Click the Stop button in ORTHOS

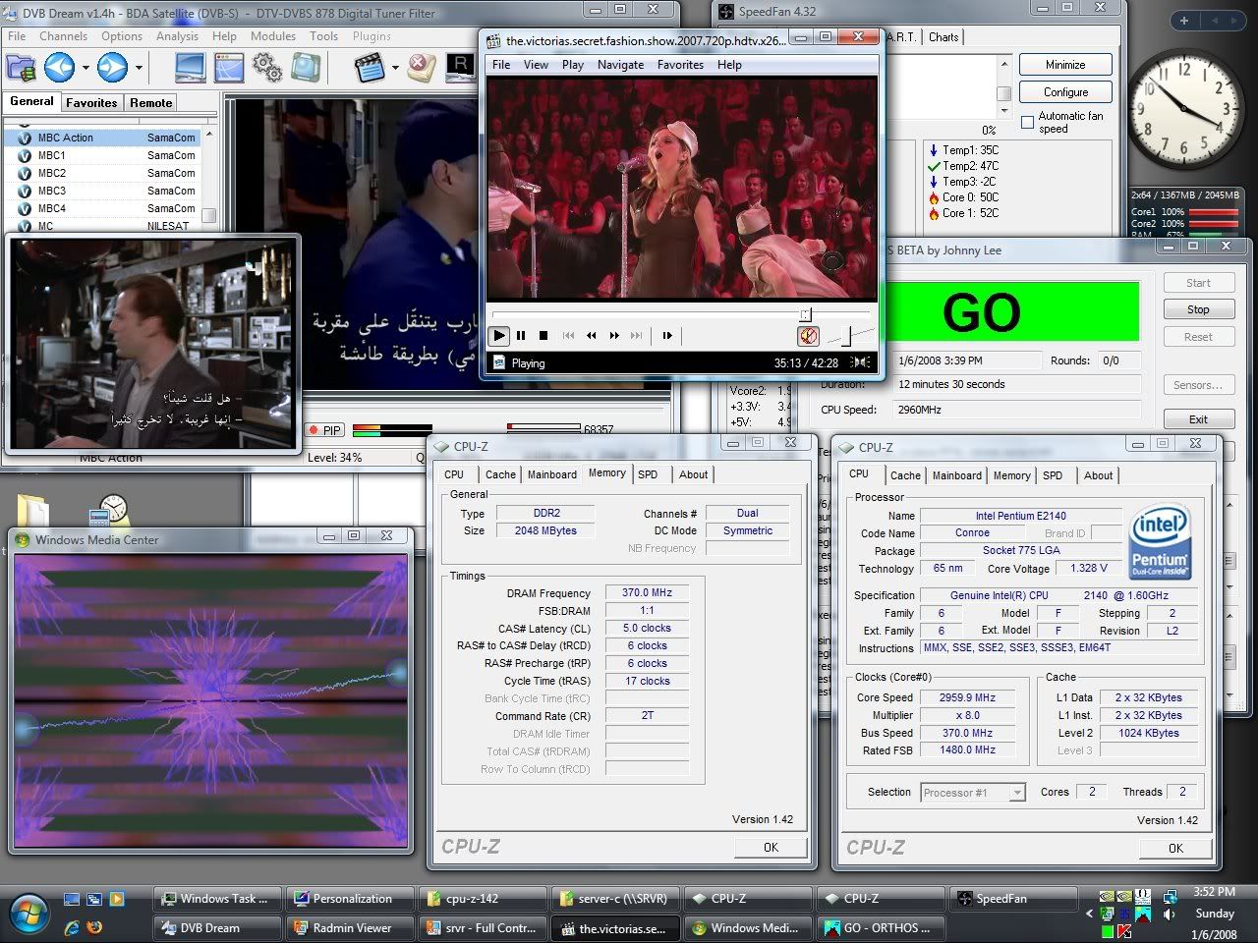[1198, 309]
